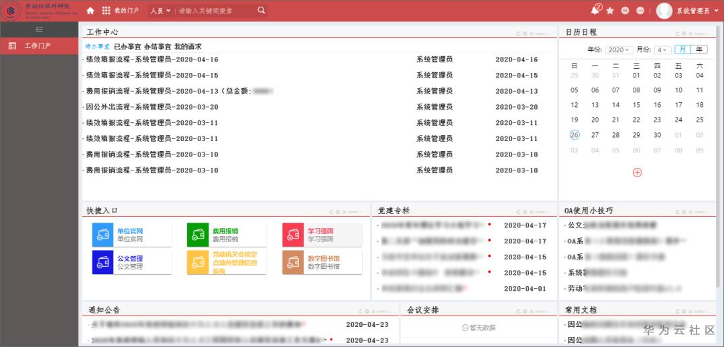Open the 年份 2020 dropdown
This screenshot has height=347, width=724.
click(x=619, y=49)
